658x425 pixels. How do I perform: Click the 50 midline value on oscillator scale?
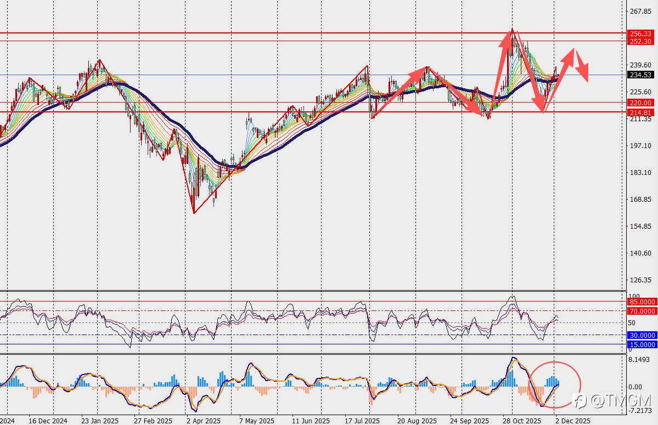632,323
